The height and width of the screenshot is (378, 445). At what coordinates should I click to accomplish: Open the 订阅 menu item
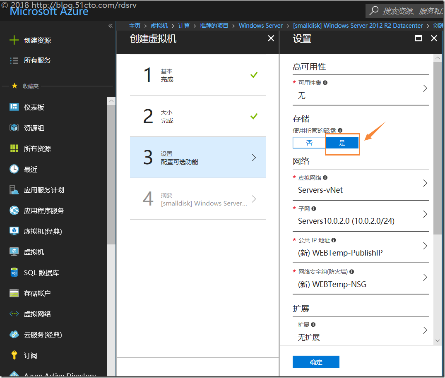pyautogui.click(x=54, y=355)
